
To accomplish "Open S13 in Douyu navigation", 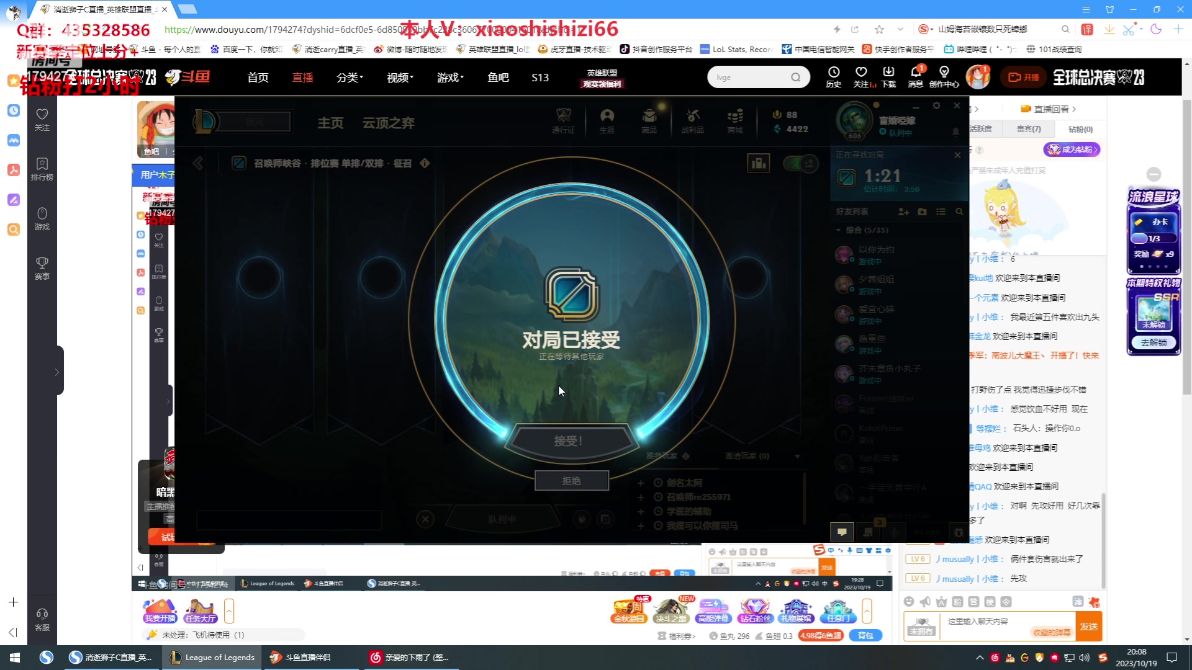I will (x=540, y=78).
